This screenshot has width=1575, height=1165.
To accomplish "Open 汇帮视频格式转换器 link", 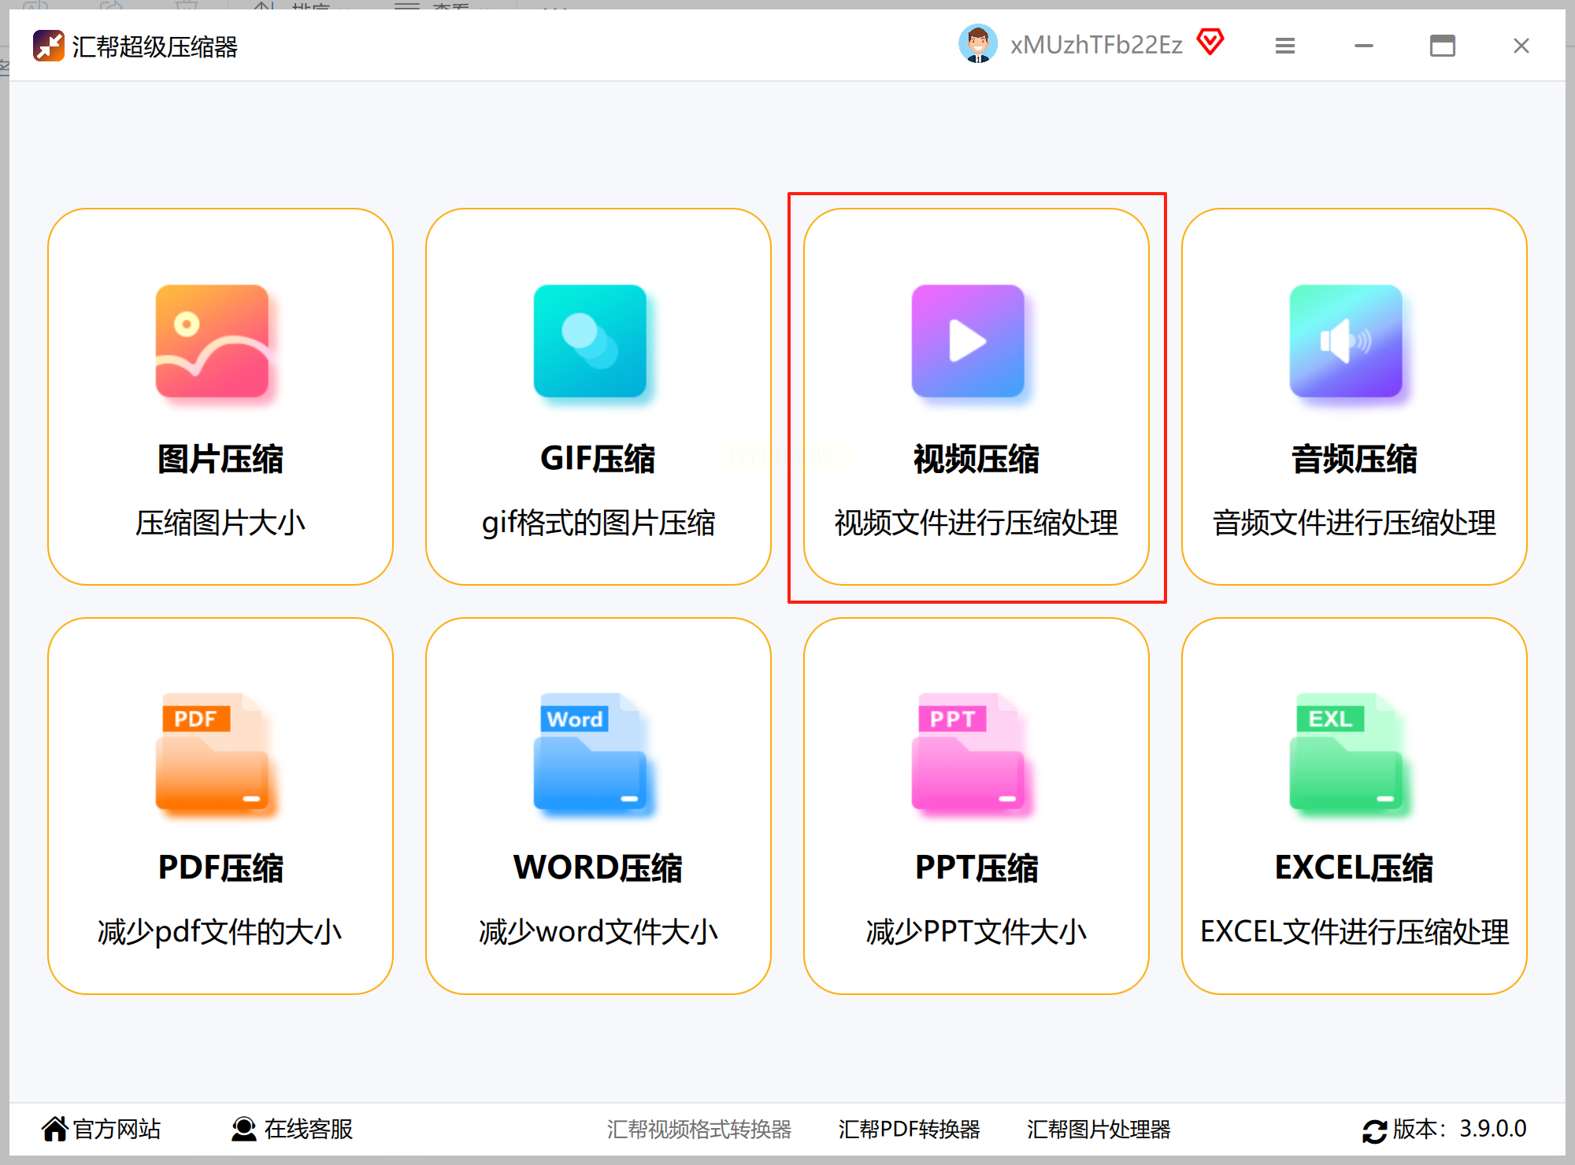I will coord(699,1130).
